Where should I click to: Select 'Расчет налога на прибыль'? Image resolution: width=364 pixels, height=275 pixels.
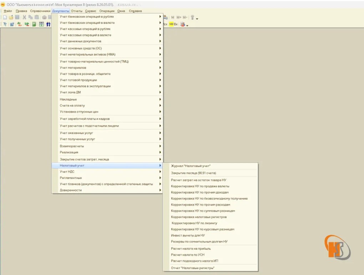tap(210, 249)
